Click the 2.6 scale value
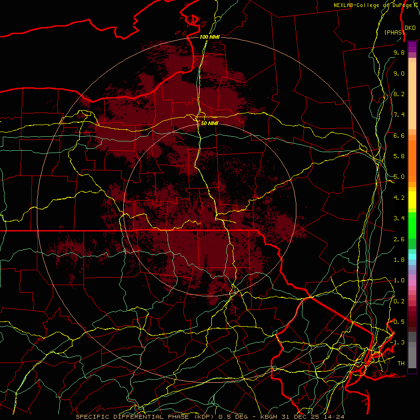420x420 pixels. click(399, 239)
